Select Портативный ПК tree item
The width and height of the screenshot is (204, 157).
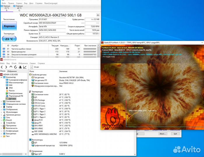pyautogui.click(x=15, y=96)
